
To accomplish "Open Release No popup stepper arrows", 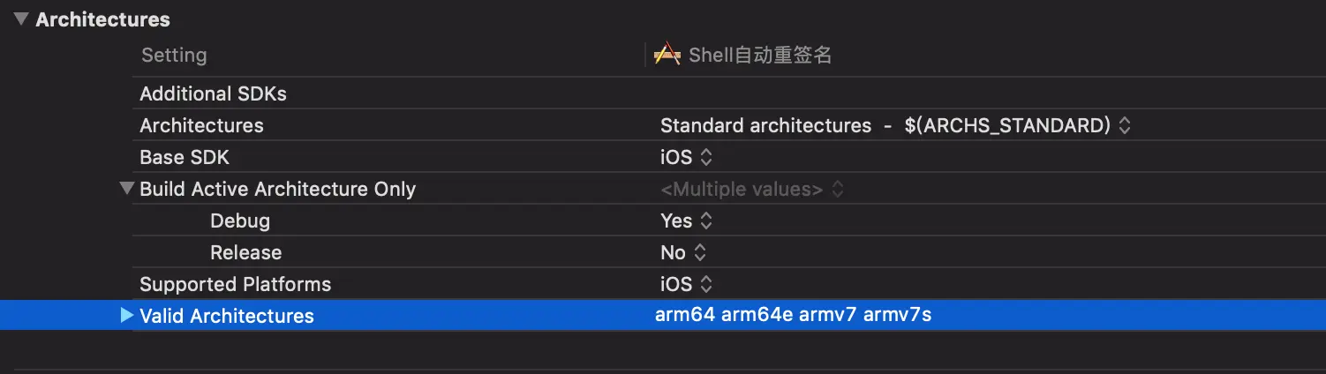I will click(x=699, y=252).
